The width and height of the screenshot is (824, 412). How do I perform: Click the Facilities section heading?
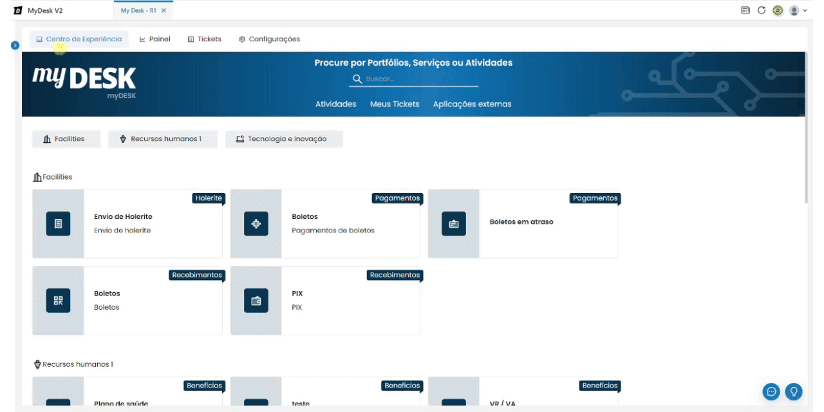[x=53, y=177]
